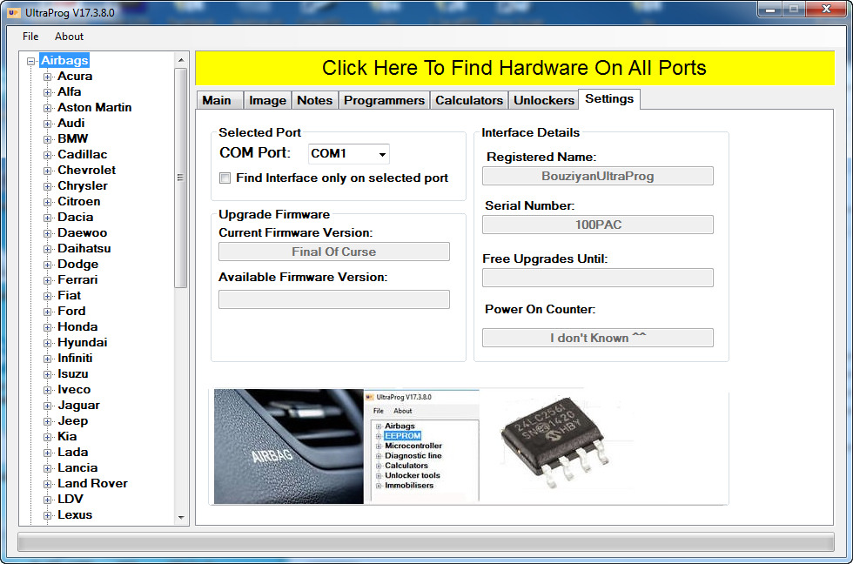This screenshot has height=564, width=853.
Task: Expand the Alfa tree node
Action: [x=47, y=92]
